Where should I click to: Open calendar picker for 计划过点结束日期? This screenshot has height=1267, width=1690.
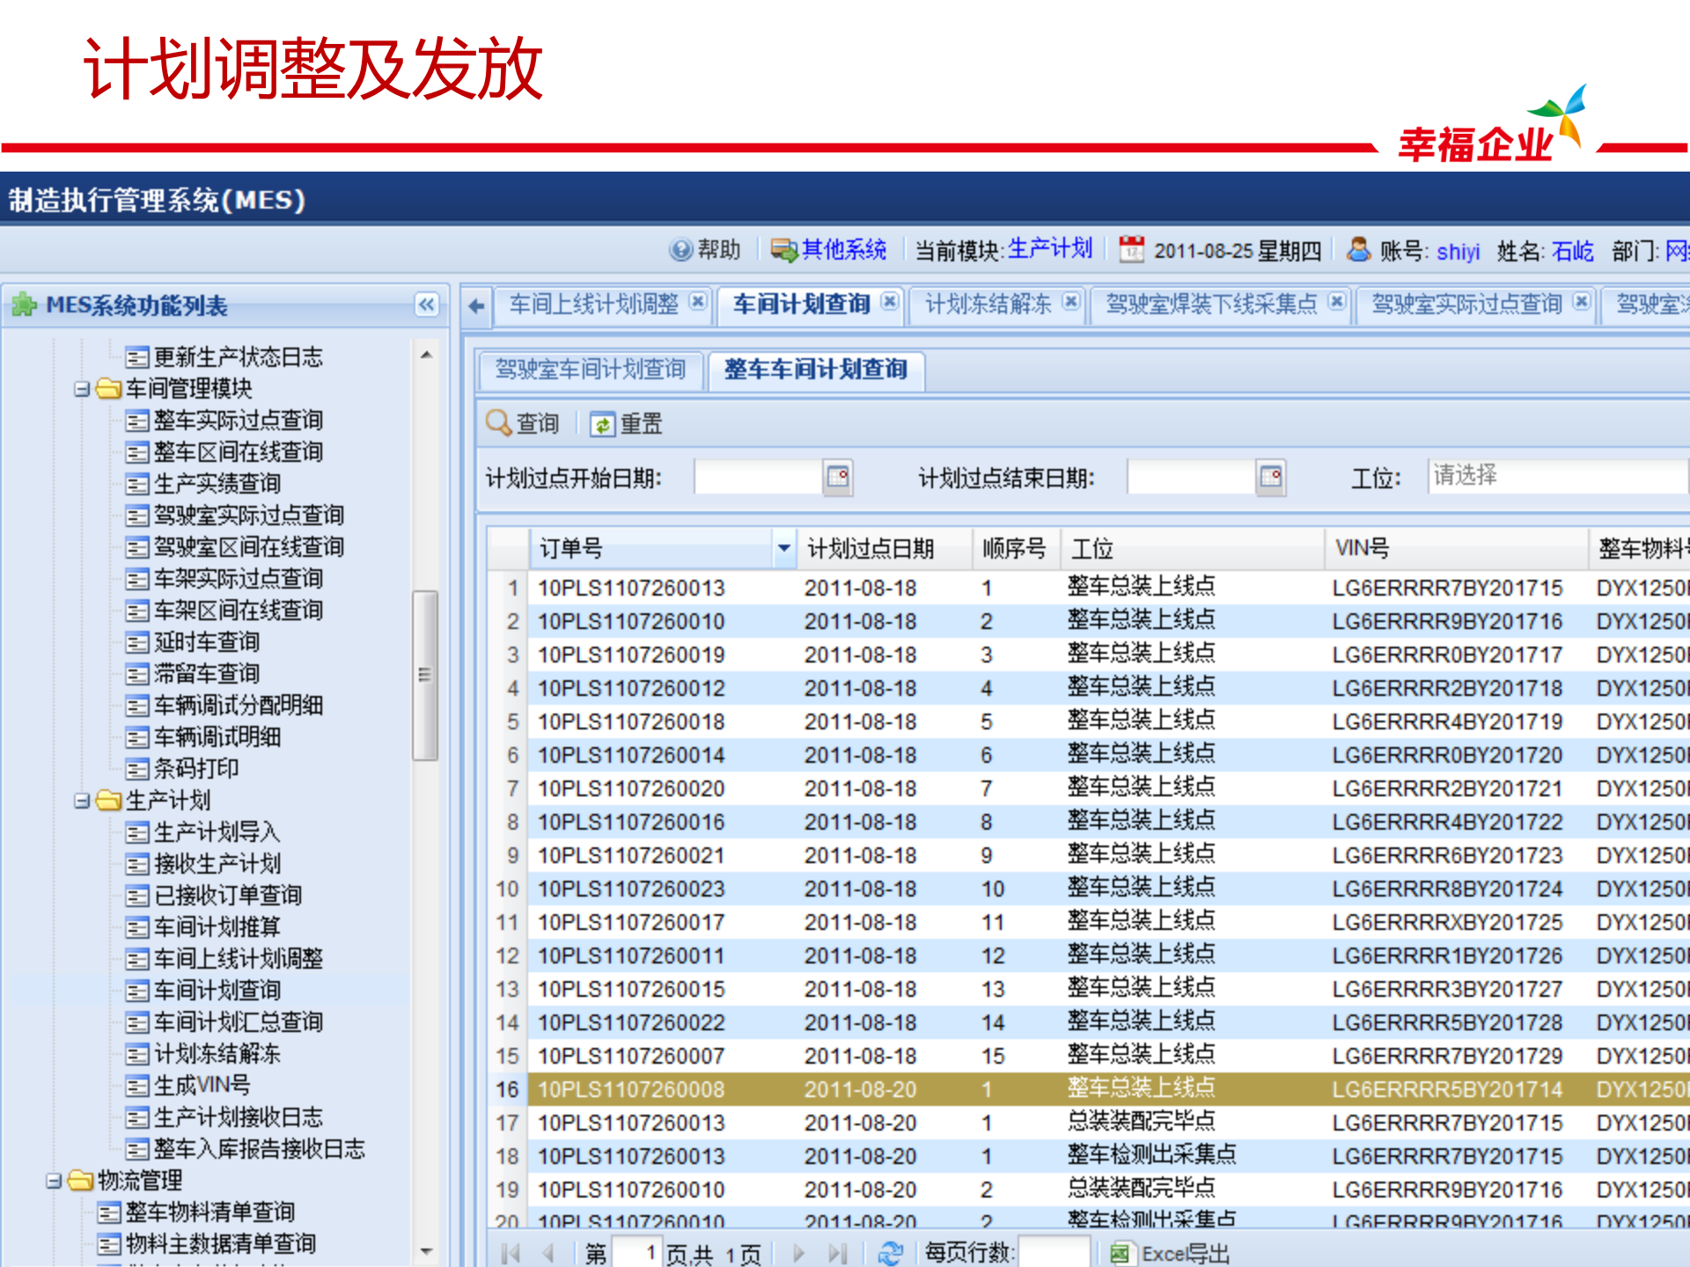point(1271,477)
